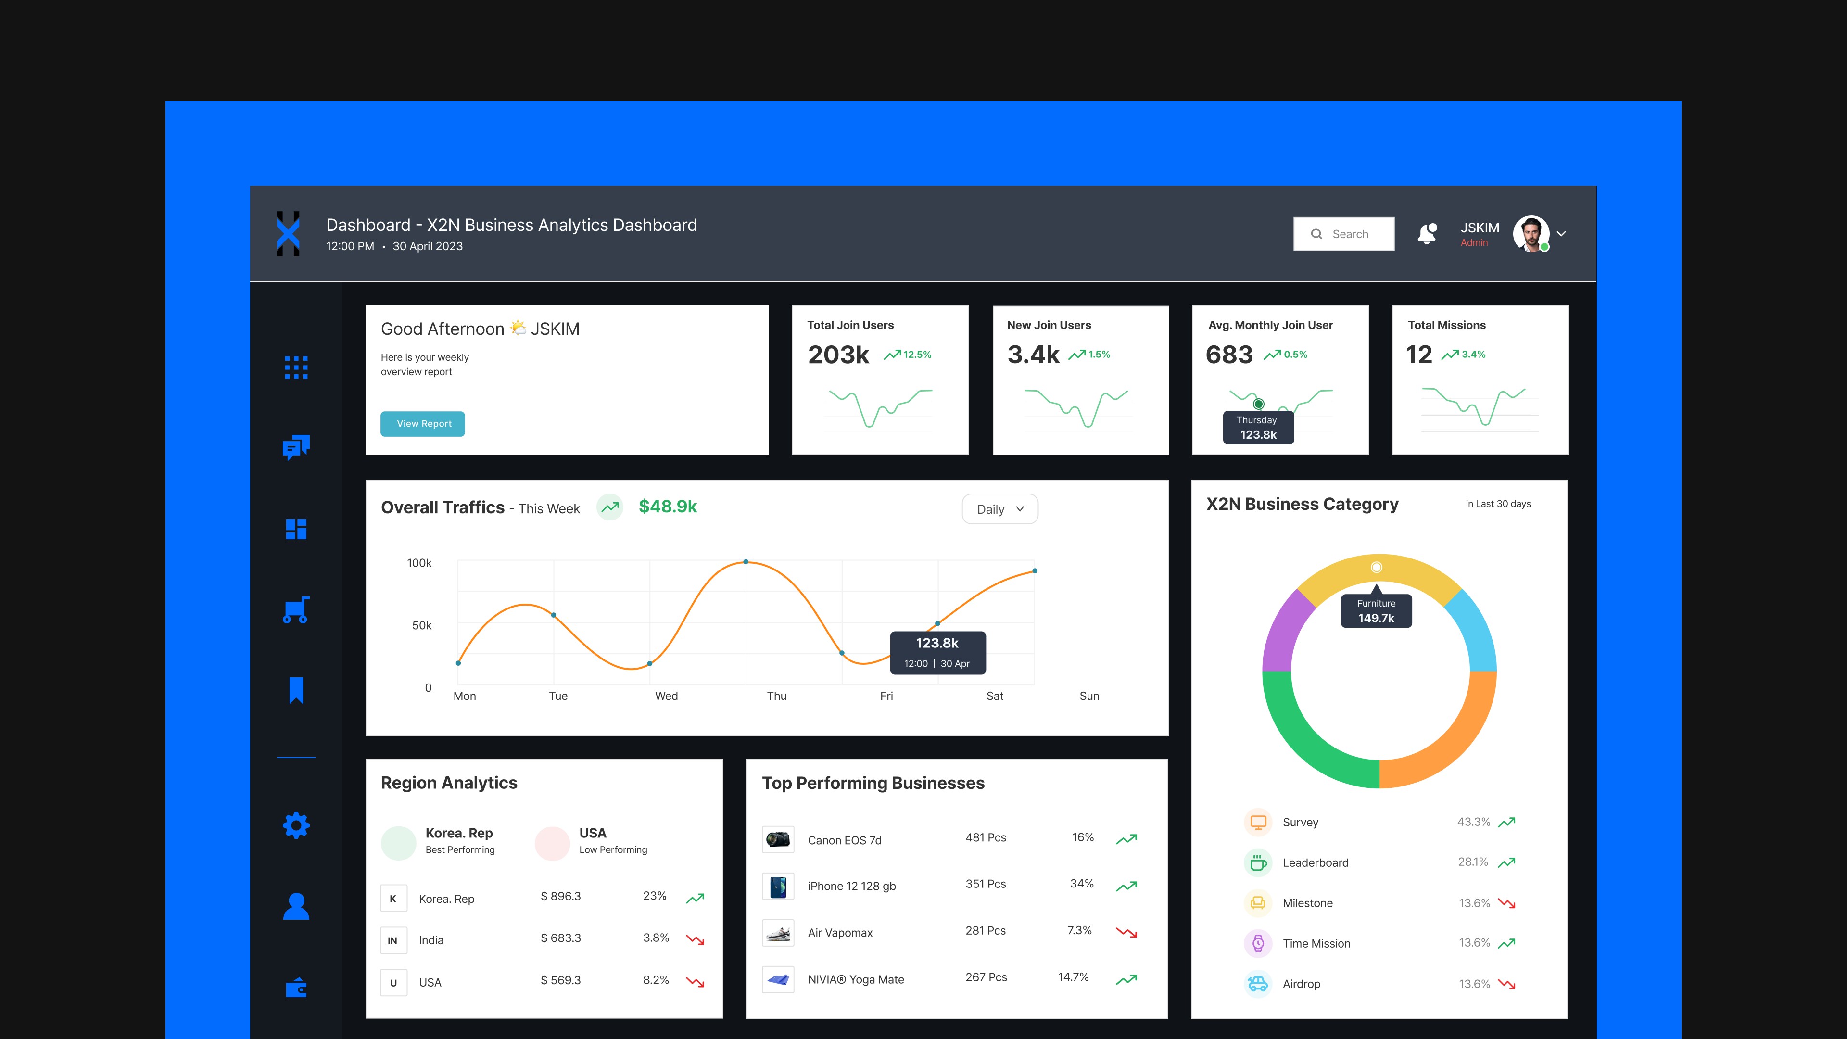The height and width of the screenshot is (1039, 1847).
Task: Open the apps grid sidebar icon
Action: pos(296,367)
